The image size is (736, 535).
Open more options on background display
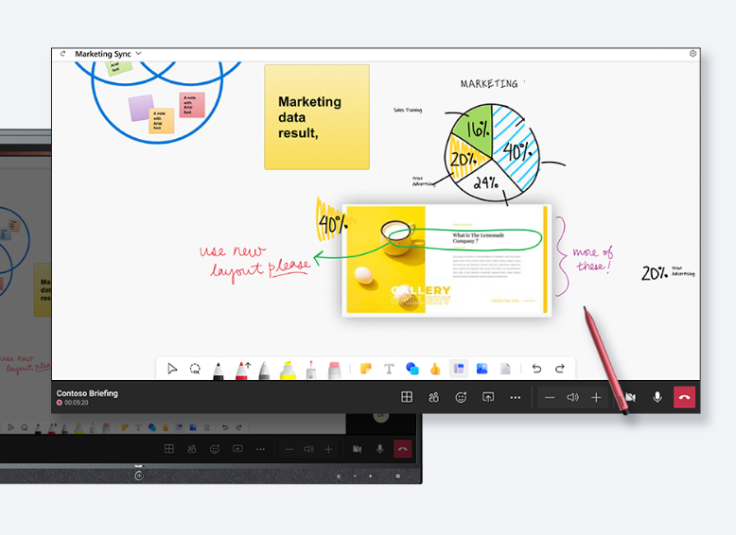pos(260,449)
